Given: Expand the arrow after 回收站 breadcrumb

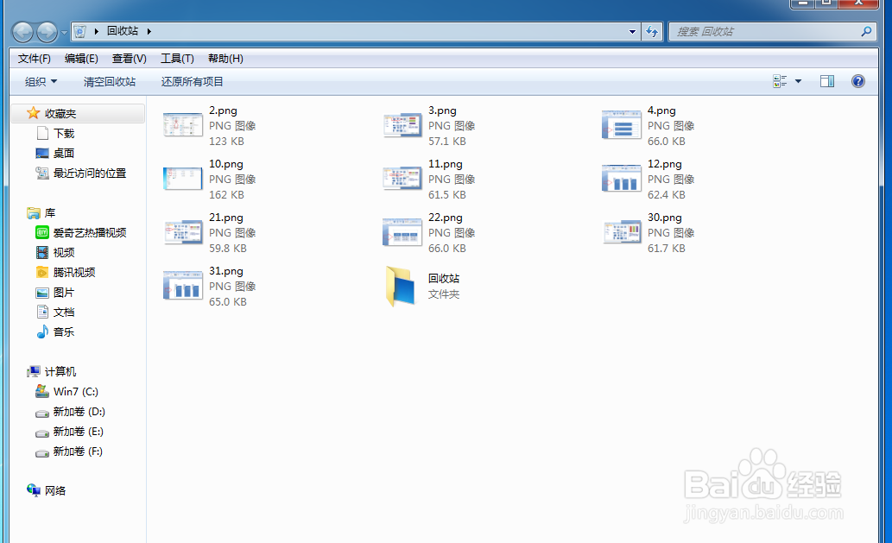Looking at the screenshot, I should [149, 31].
